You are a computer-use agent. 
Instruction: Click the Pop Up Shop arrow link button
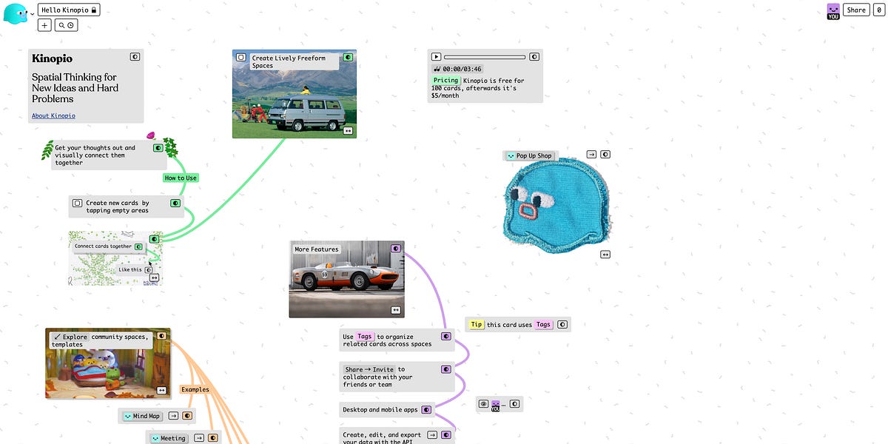(x=591, y=154)
